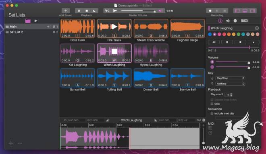This screenshot has width=266, height=154.
Task: Open the key-down Play/Stop dropdown
Action: tap(230, 78)
